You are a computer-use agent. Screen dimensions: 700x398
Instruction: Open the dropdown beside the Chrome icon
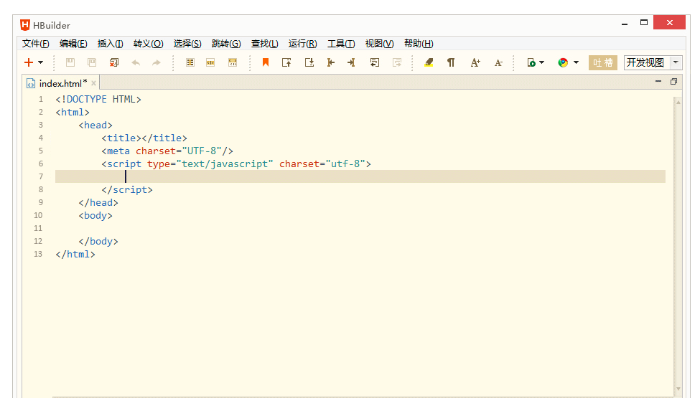pos(577,62)
